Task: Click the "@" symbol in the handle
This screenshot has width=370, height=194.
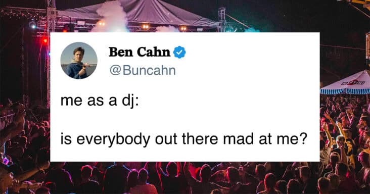Action: point(115,71)
